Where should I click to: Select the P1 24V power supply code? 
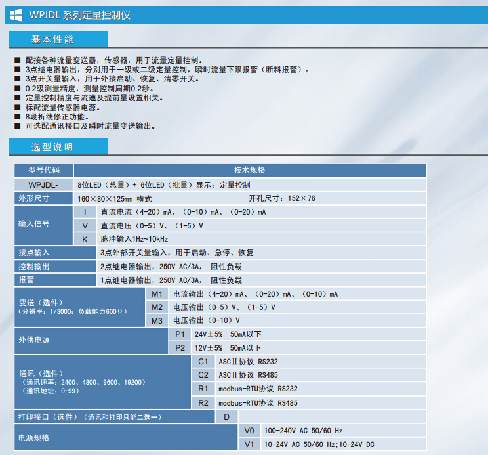[180, 334]
